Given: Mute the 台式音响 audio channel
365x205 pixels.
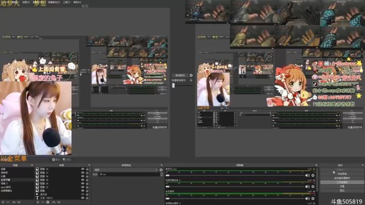Looking at the screenshot, I should coord(307,199).
